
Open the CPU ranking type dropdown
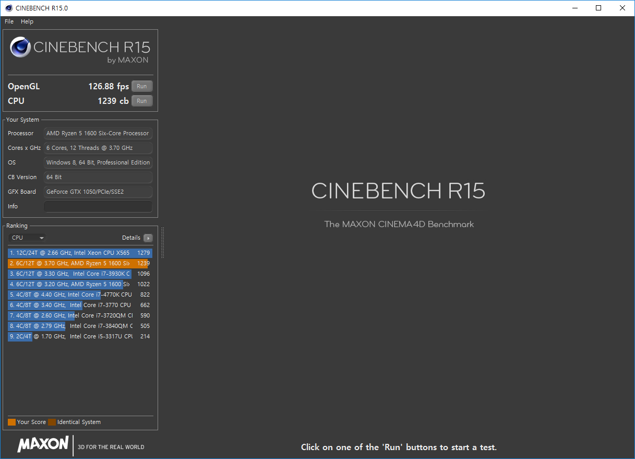coord(28,238)
